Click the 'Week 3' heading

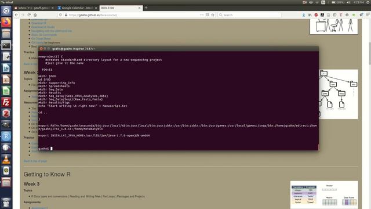(x=31, y=184)
